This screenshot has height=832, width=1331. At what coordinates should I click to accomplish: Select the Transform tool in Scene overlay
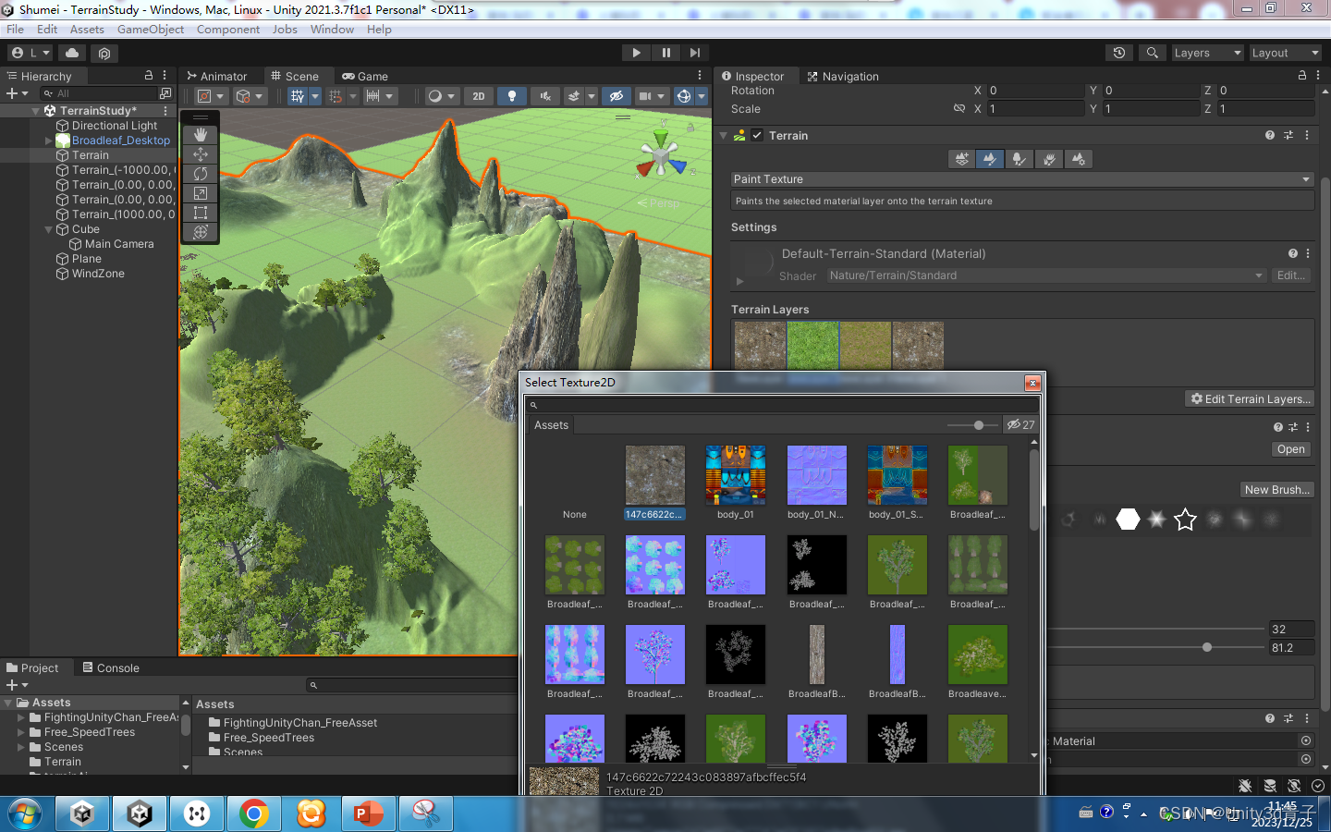[x=201, y=232]
